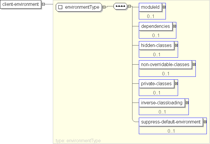Collapse the environmentType node children
The width and height of the screenshot is (210, 144).
click(x=104, y=7)
